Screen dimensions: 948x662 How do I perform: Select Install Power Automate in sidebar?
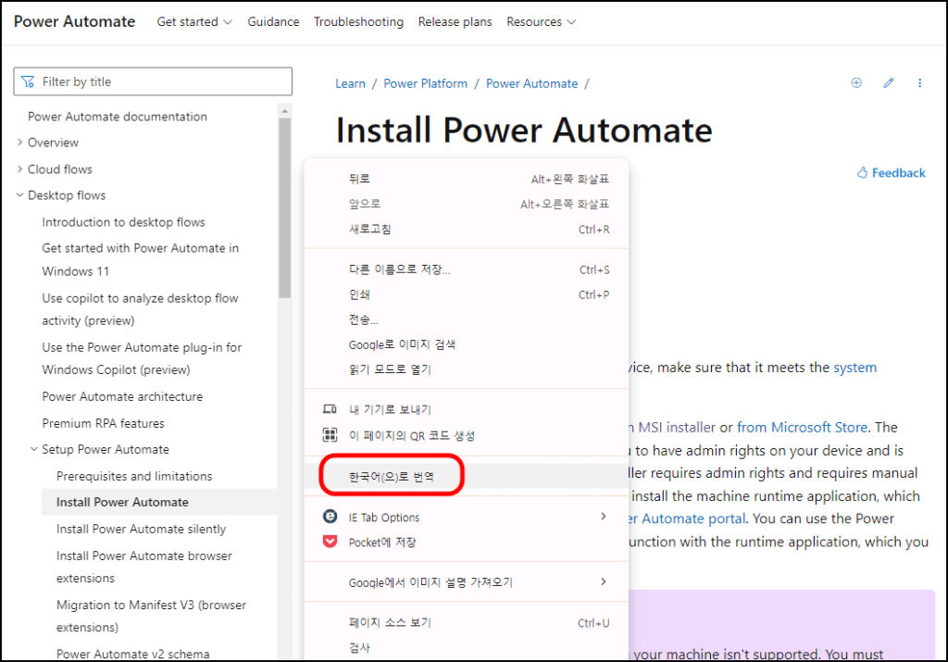click(x=159, y=503)
